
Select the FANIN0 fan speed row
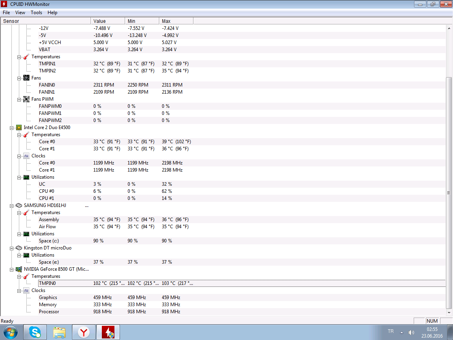click(x=242, y=85)
